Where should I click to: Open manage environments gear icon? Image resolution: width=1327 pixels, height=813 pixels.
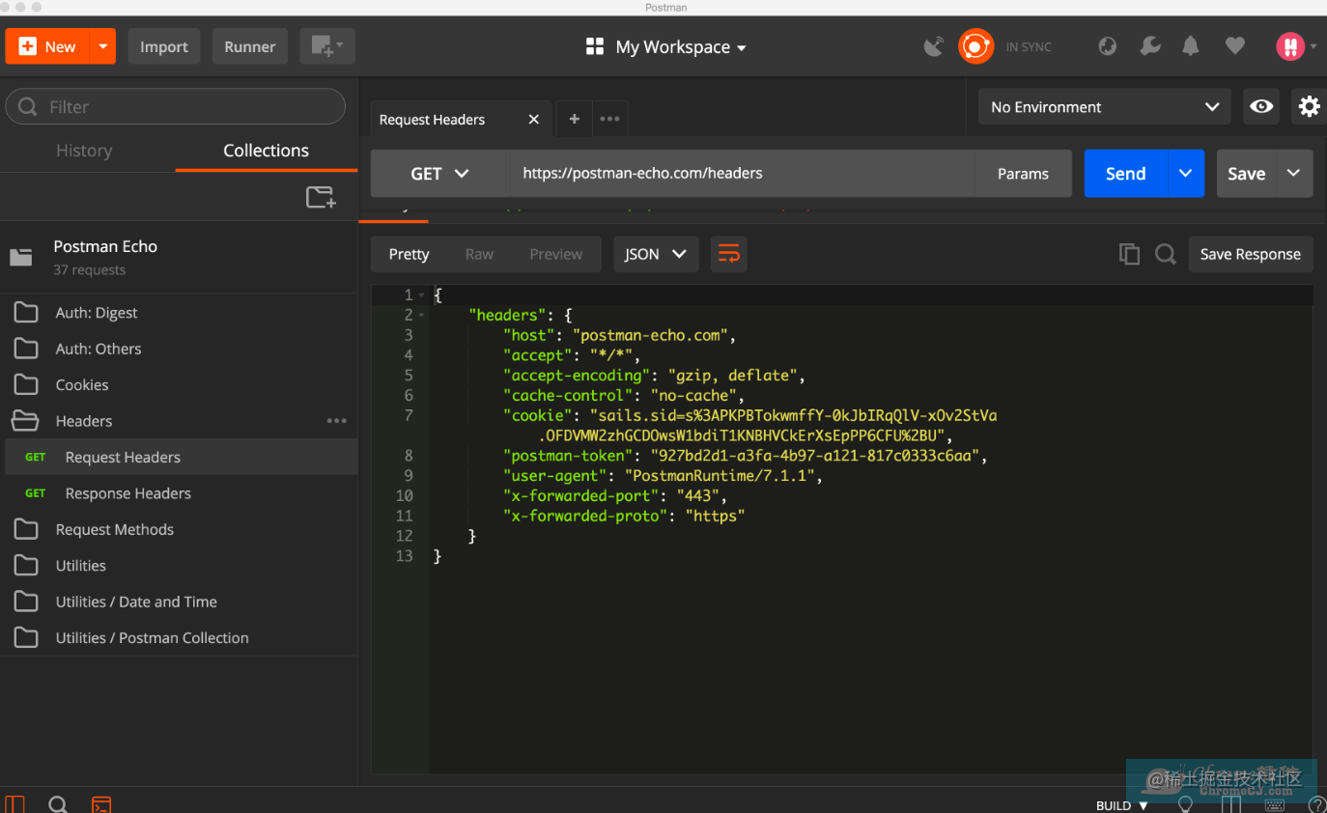click(x=1309, y=107)
